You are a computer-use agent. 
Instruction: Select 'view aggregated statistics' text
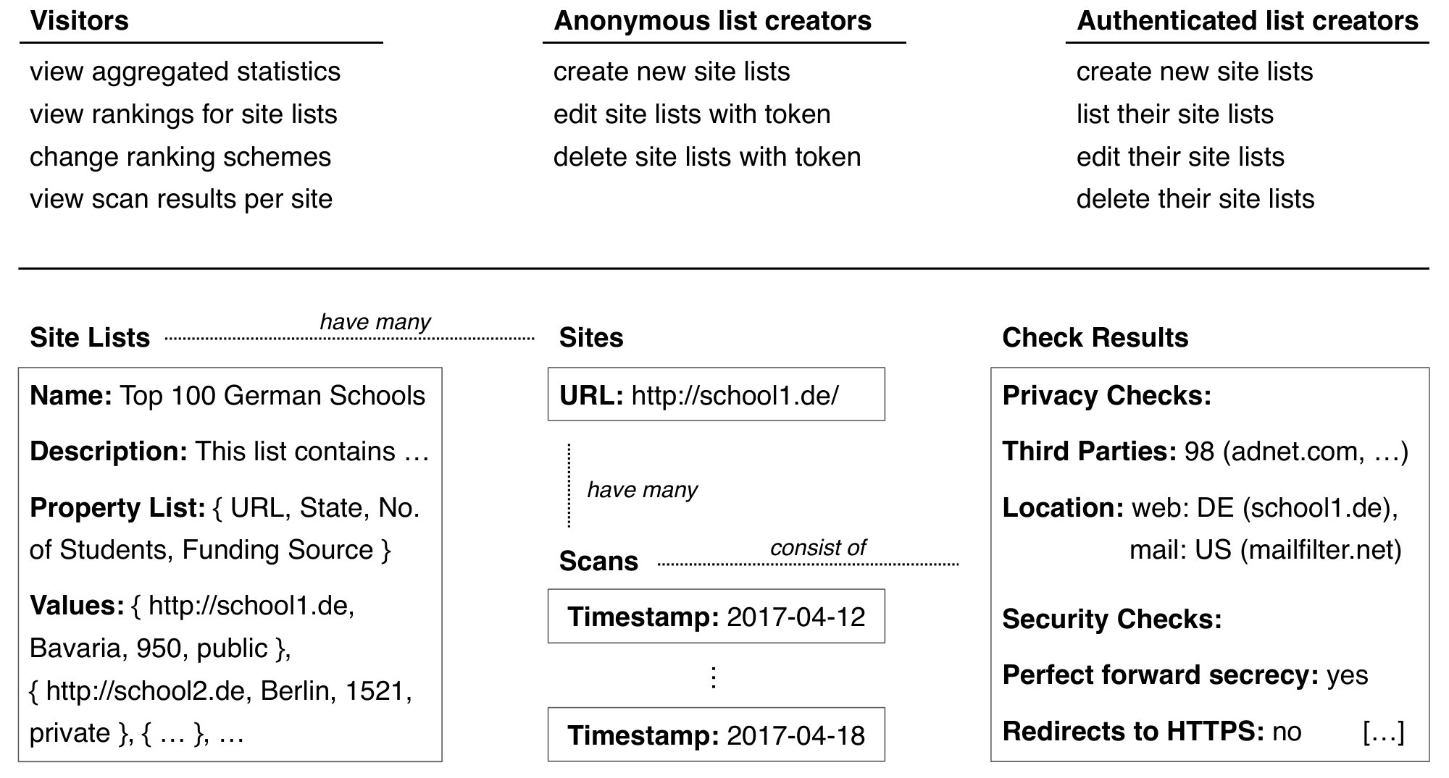(185, 72)
